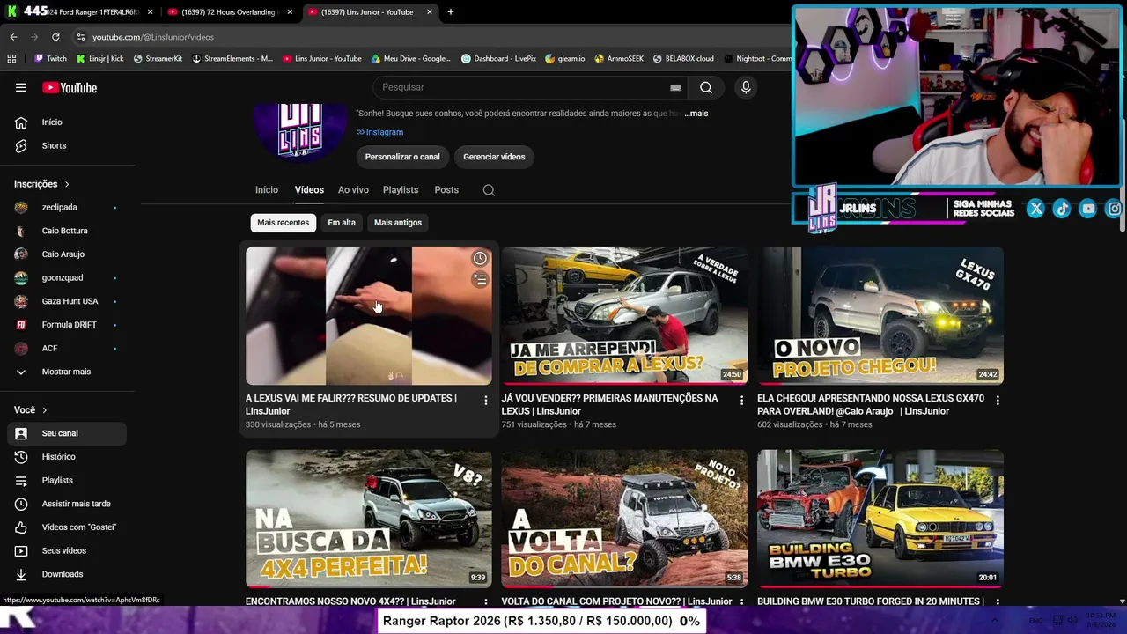Open the browser apps grid shortcut
Viewport: 1127px width, 634px height.
click(11, 59)
